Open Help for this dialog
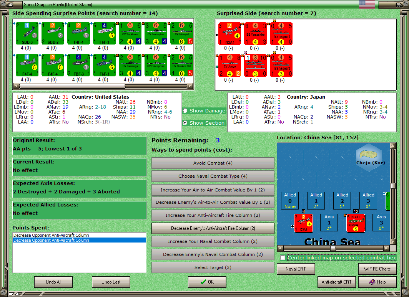Image resolution: width=409 pixels, height=297 pixels. click(377, 282)
